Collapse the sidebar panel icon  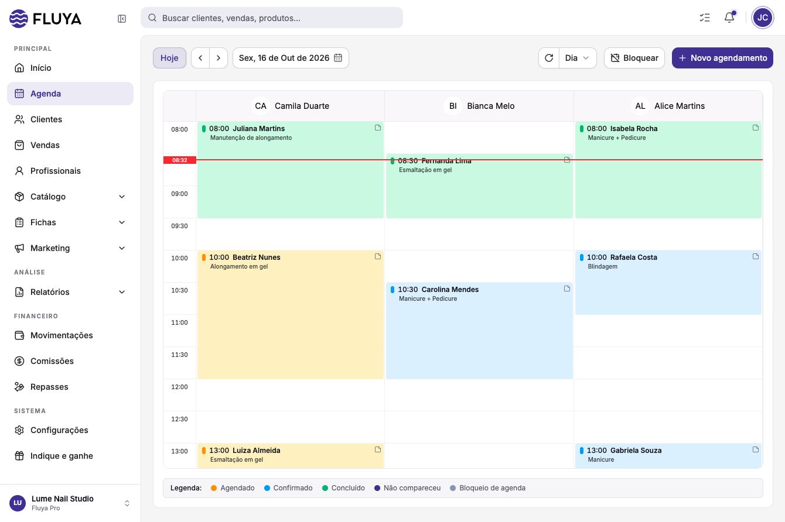[122, 19]
